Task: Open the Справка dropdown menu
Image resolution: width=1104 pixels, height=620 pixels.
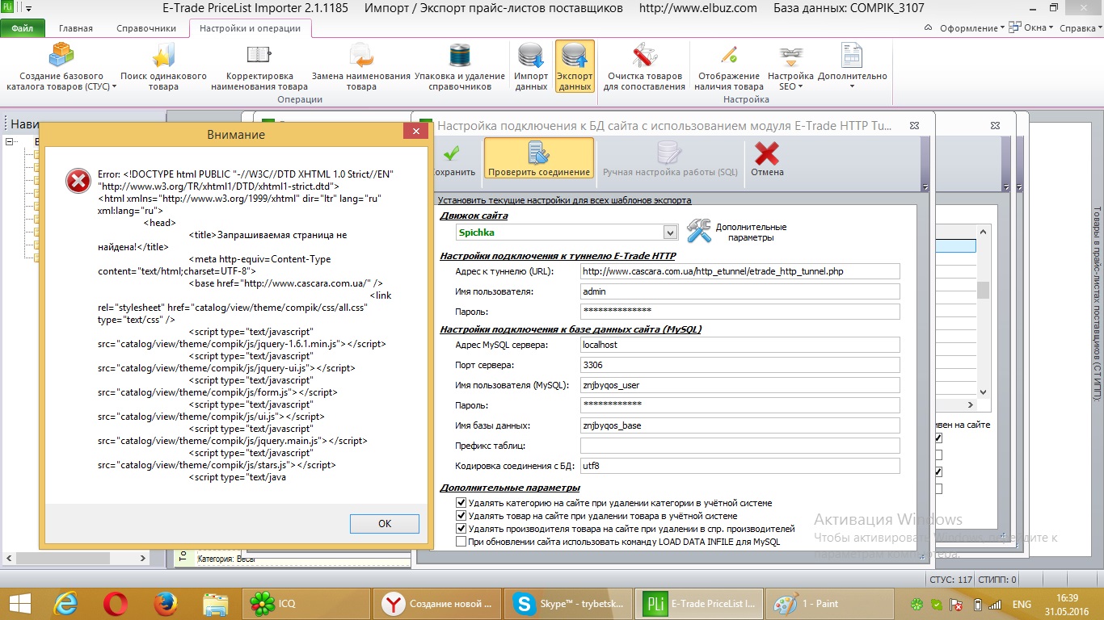Action: [1080, 28]
